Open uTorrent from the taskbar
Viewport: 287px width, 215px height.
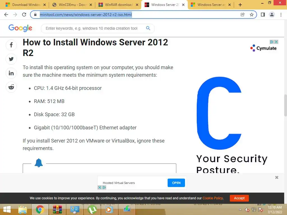tap(92, 209)
